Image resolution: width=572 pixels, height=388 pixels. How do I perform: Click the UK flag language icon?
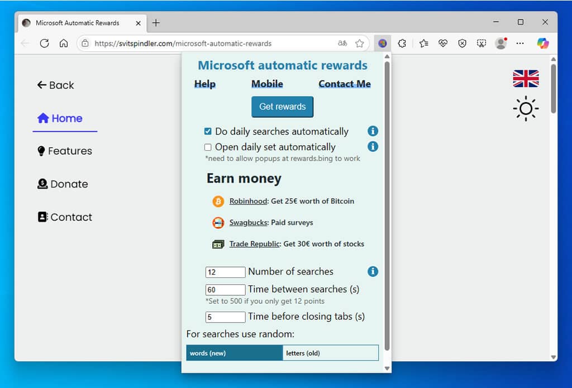coord(526,79)
